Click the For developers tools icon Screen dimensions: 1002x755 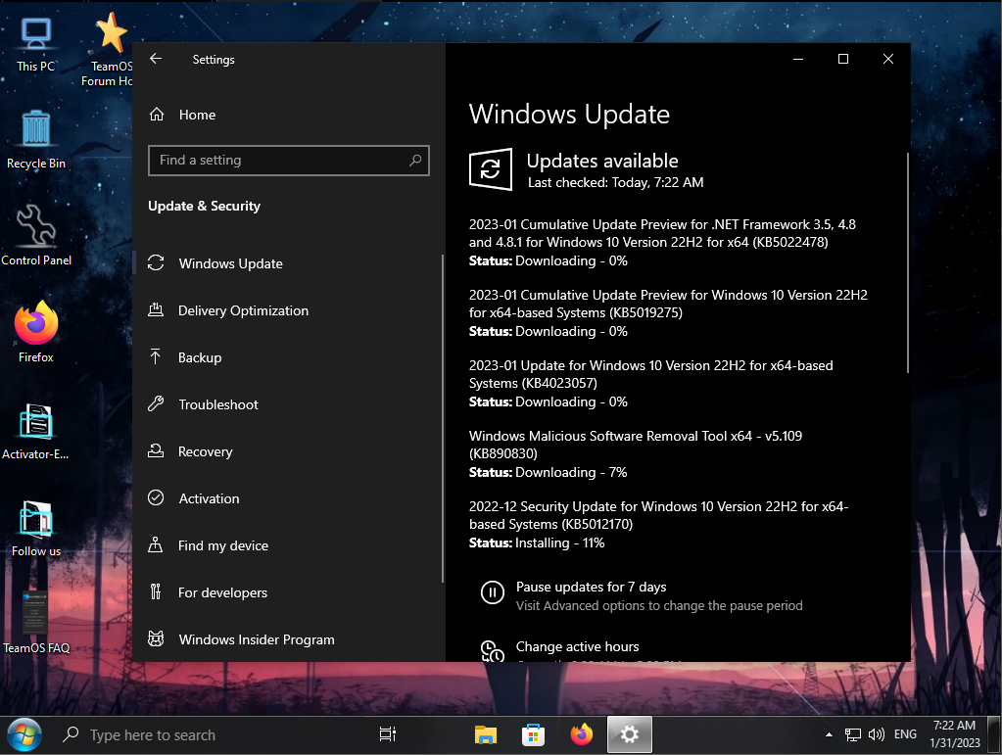pos(156,591)
